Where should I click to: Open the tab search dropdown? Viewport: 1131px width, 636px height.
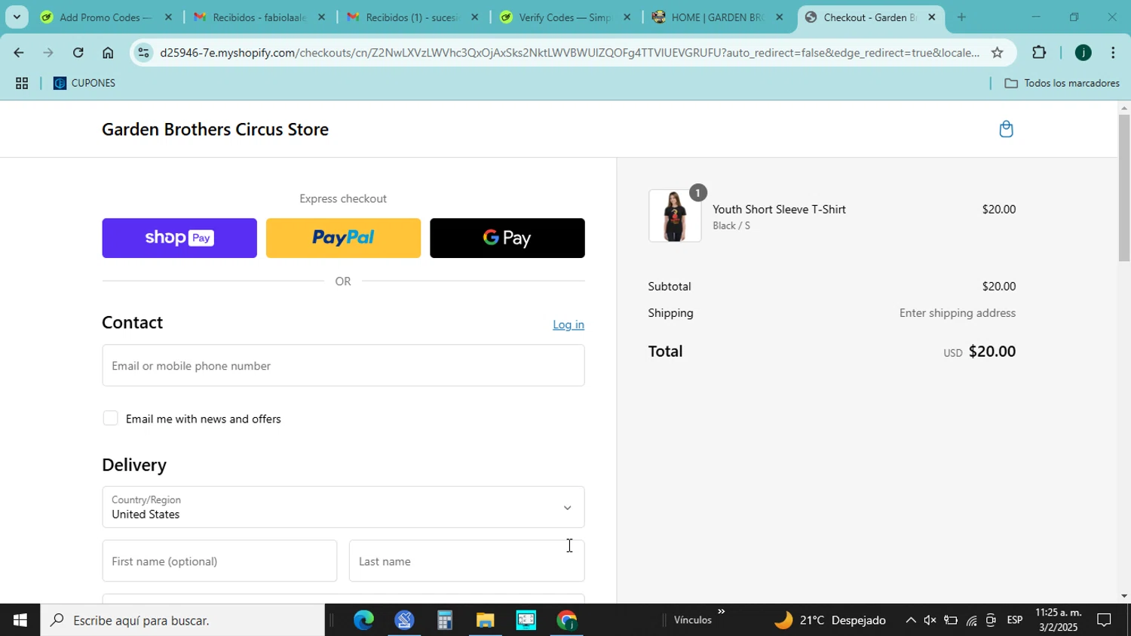click(17, 17)
